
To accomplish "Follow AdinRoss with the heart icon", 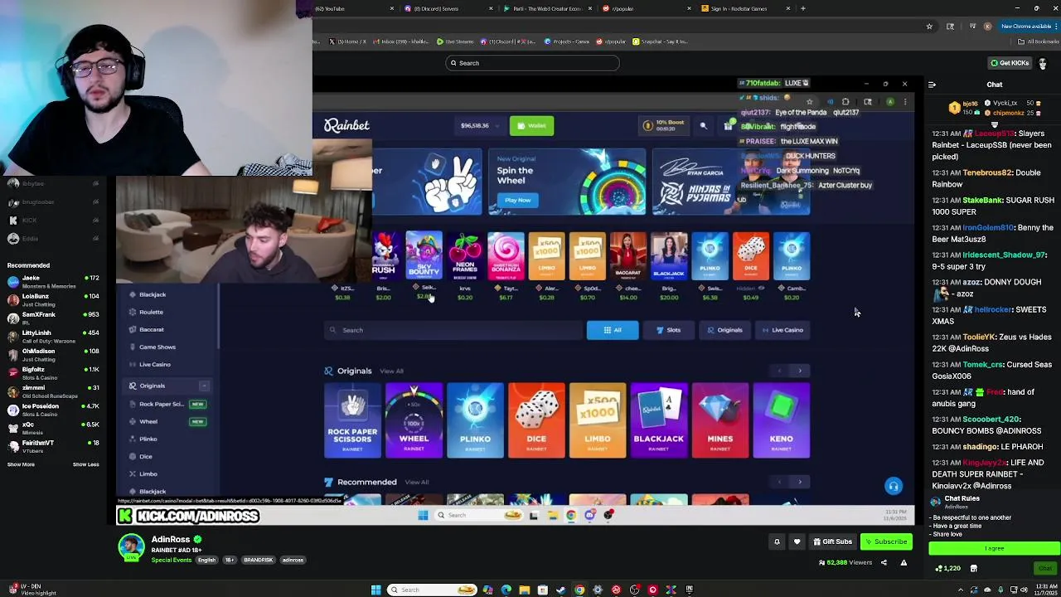I will tap(797, 541).
